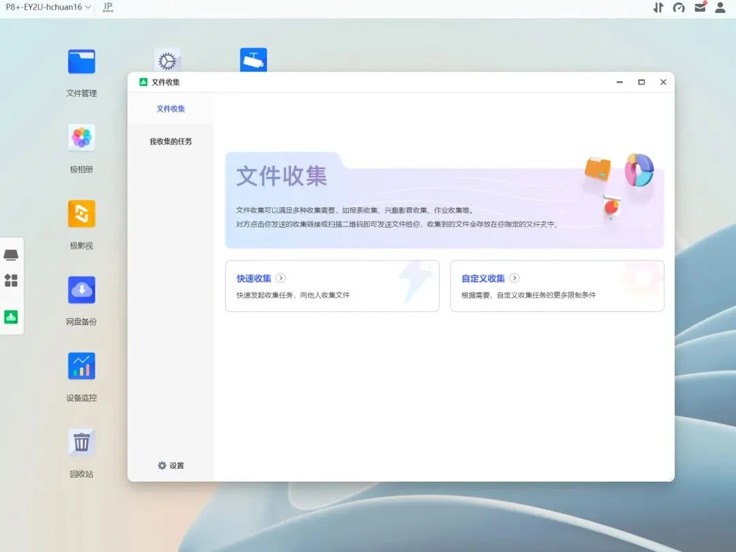Launch the 极影视 video app icon
The width and height of the screenshot is (736, 552).
coord(81,214)
